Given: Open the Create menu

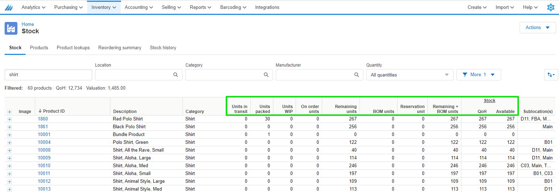Looking at the screenshot, I should 477,7.
